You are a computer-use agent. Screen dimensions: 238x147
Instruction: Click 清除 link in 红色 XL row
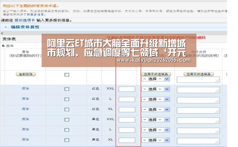(x=25, y=109)
